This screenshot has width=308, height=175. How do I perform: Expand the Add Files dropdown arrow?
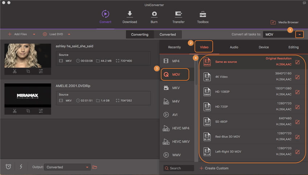click(34, 34)
